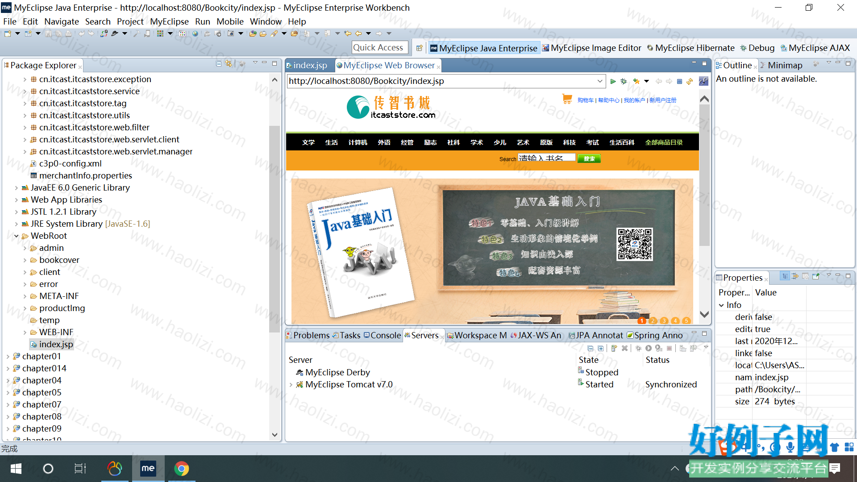
Task: Click the debug server bug icon
Action: pyautogui.click(x=638, y=348)
